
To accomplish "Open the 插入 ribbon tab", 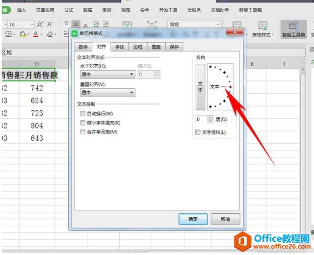I will (x=22, y=10).
